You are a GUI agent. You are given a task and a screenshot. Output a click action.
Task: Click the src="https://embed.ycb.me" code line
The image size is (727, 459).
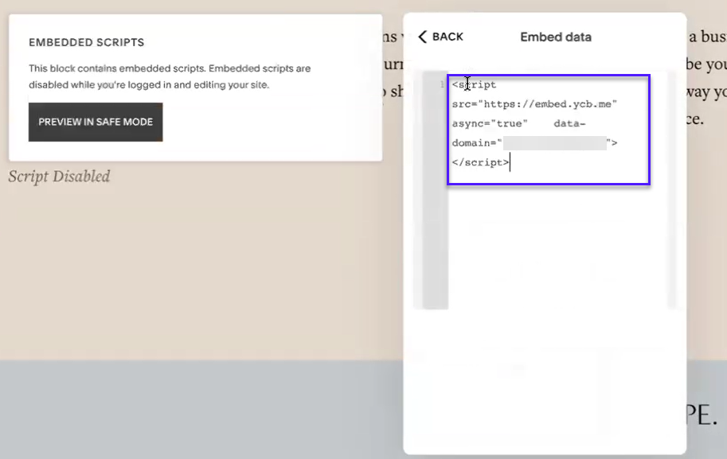pyautogui.click(x=534, y=104)
